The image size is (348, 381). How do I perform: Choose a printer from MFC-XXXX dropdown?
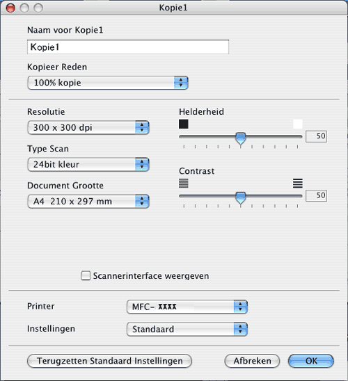pos(187,307)
